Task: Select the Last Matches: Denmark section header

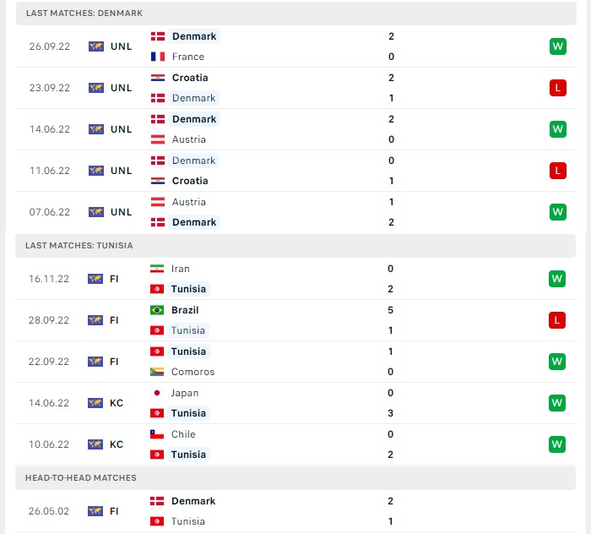Action: tap(84, 14)
